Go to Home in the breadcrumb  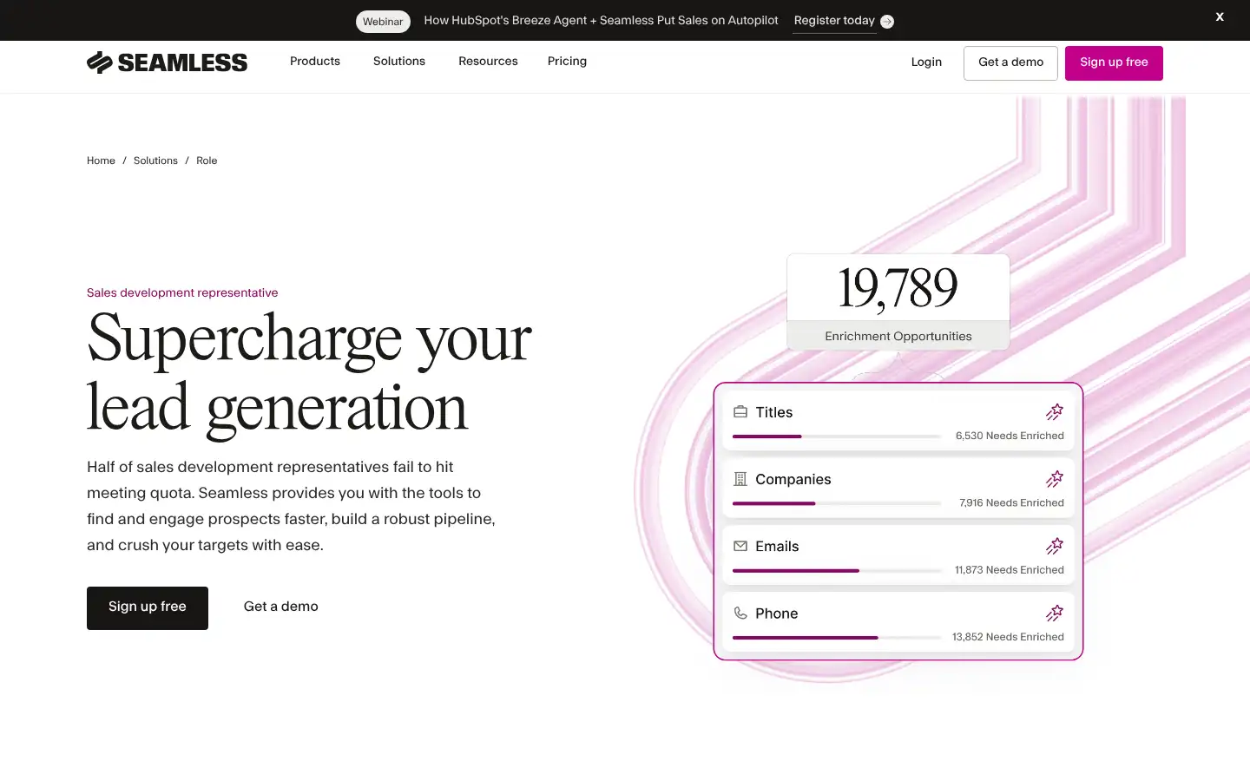coord(101,161)
